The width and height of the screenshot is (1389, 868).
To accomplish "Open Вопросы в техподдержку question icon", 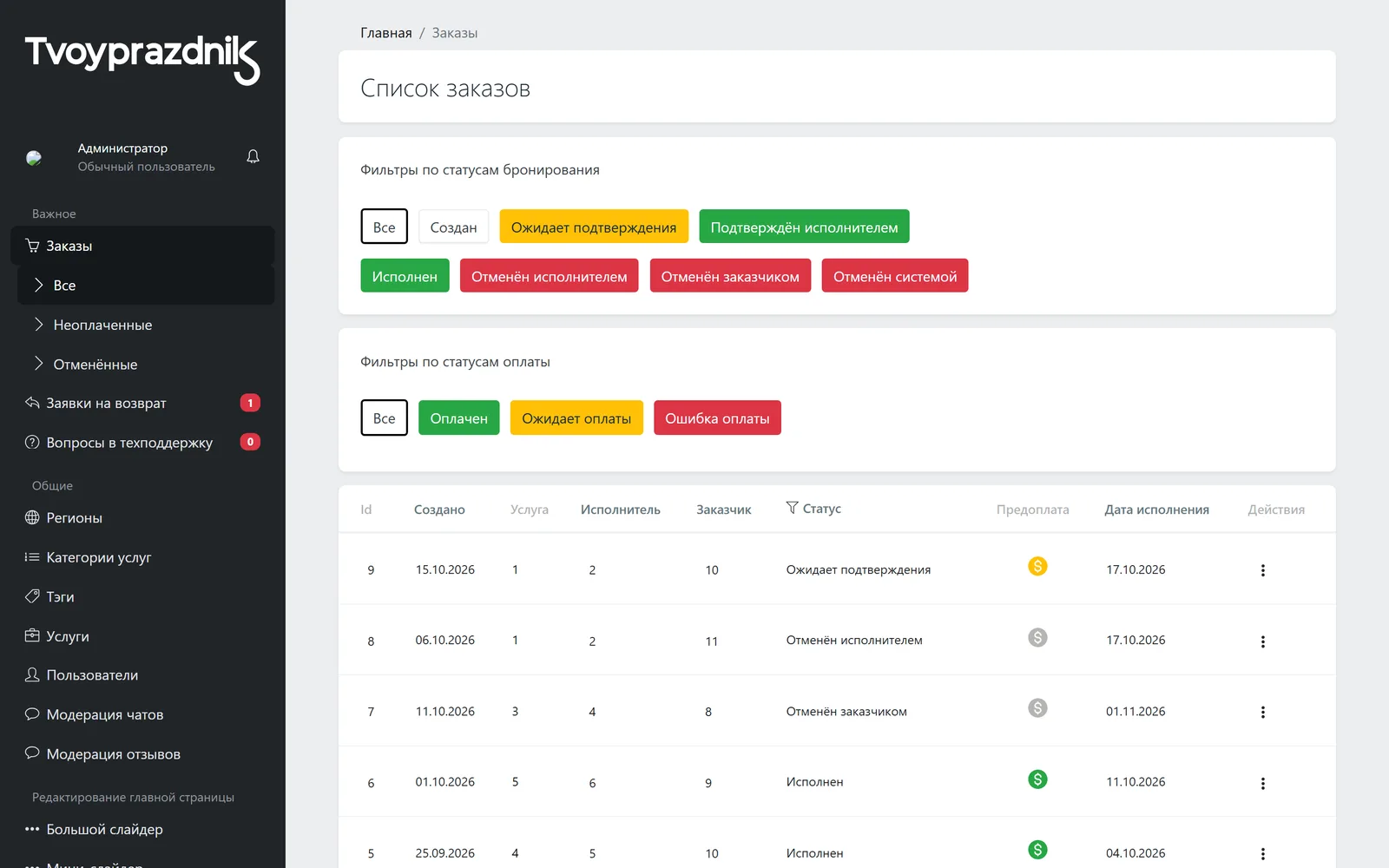I will [32, 442].
